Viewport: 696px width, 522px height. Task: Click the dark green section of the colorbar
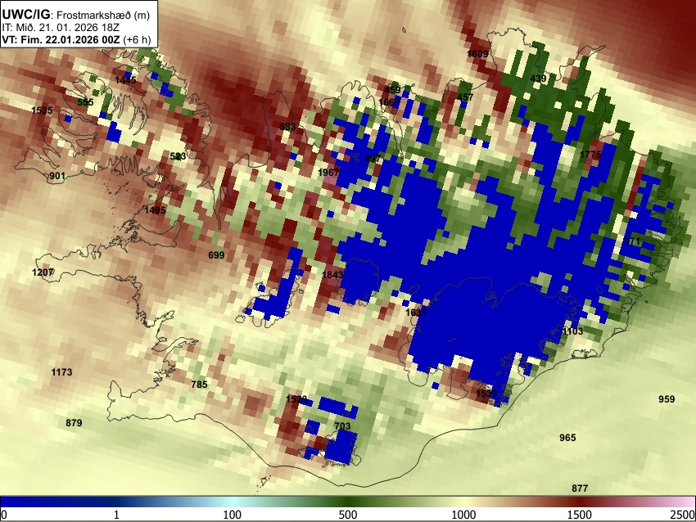(348, 502)
